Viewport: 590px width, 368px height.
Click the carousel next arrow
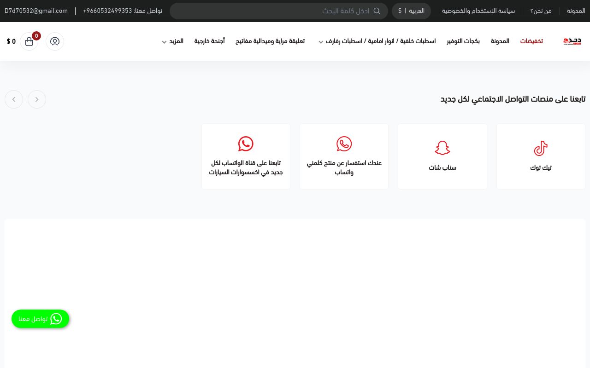(x=37, y=99)
